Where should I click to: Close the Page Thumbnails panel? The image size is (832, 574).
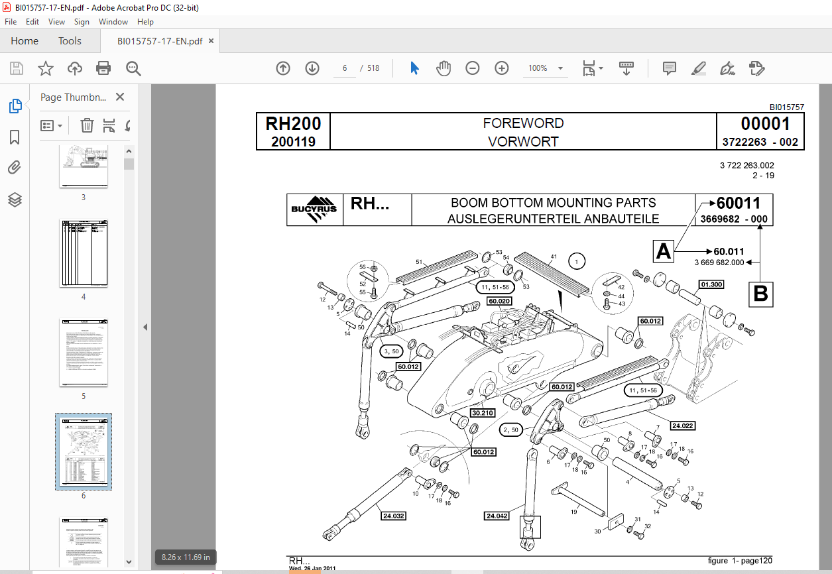pos(120,97)
